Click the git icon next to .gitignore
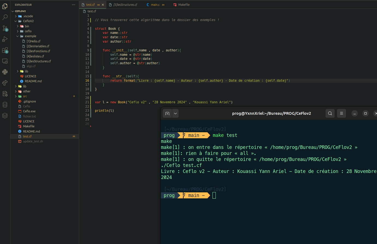 click(x=20, y=101)
